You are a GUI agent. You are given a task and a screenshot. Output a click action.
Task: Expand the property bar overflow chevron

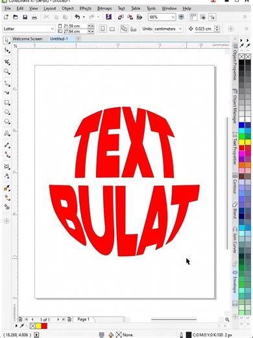247,29
